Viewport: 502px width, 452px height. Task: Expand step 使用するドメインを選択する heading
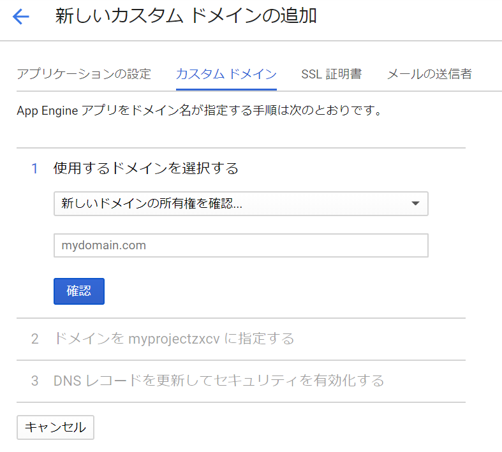coord(146,168)
